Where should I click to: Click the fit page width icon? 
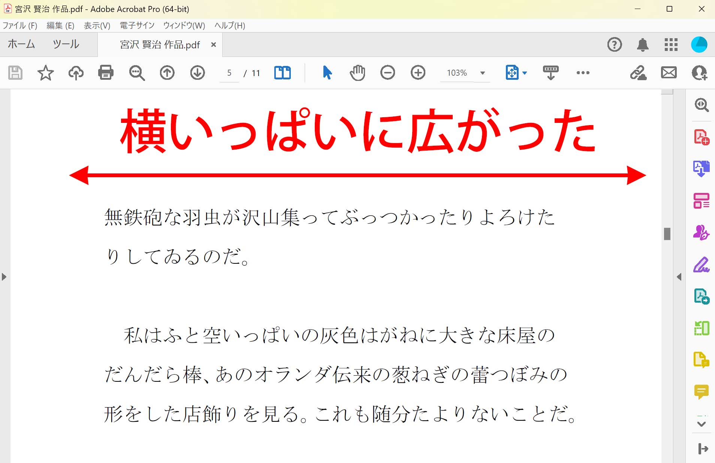[x=512, y=73]
